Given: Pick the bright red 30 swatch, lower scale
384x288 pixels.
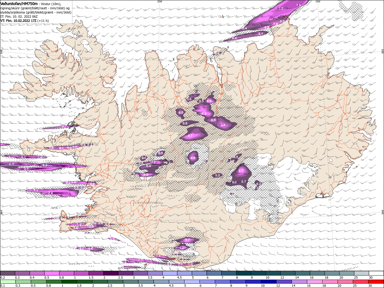Looking at the screenshot, I should (x=376, y=282).
